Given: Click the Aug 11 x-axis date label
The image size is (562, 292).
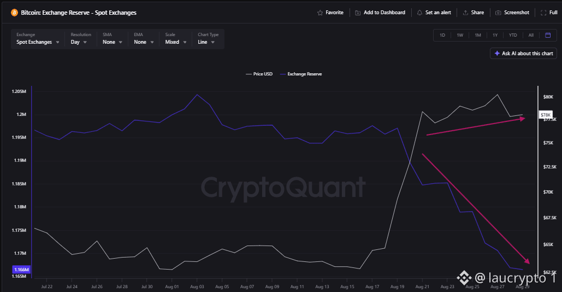Looking at the screenshot, I should tap(297, 287).
